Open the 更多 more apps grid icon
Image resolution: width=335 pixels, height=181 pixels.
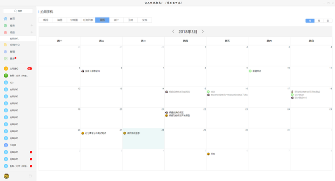[x=6, y=58]
